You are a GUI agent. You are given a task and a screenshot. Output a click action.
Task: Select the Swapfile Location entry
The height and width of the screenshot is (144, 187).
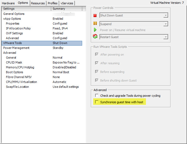[17, 87]
